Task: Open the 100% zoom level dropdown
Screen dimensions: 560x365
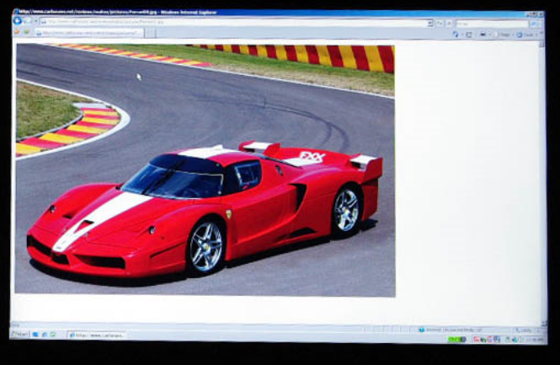Action: (527, 330)
